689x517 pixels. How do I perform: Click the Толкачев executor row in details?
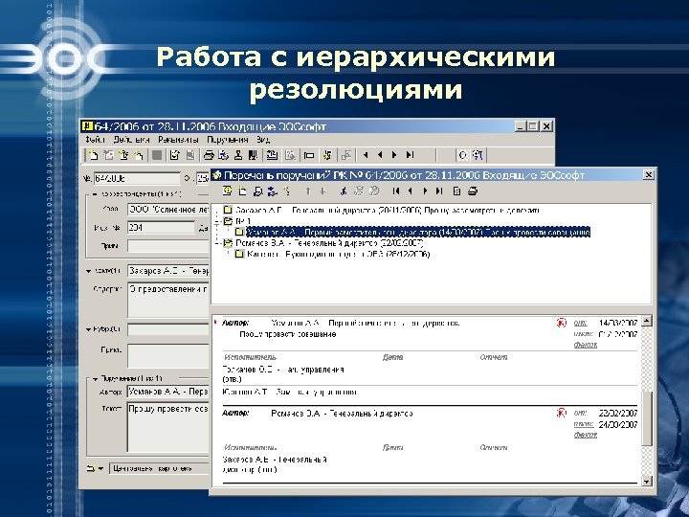(x=283, y=373)
